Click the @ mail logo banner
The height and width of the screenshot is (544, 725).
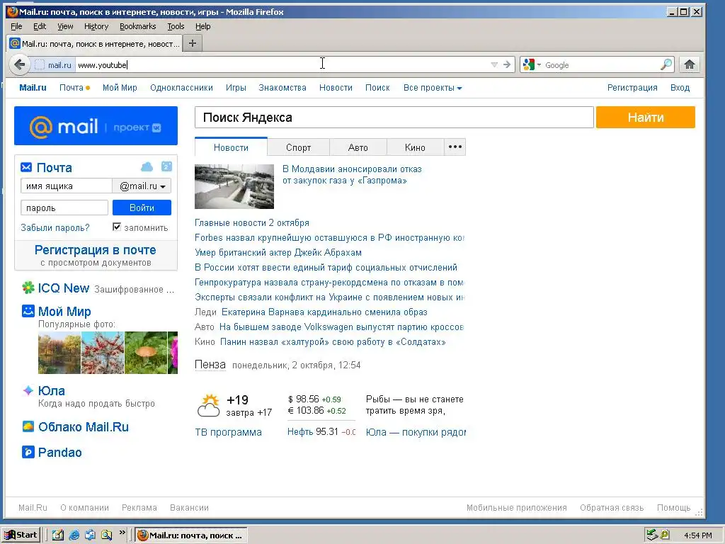pyautogui.click(x=96, y=126)
